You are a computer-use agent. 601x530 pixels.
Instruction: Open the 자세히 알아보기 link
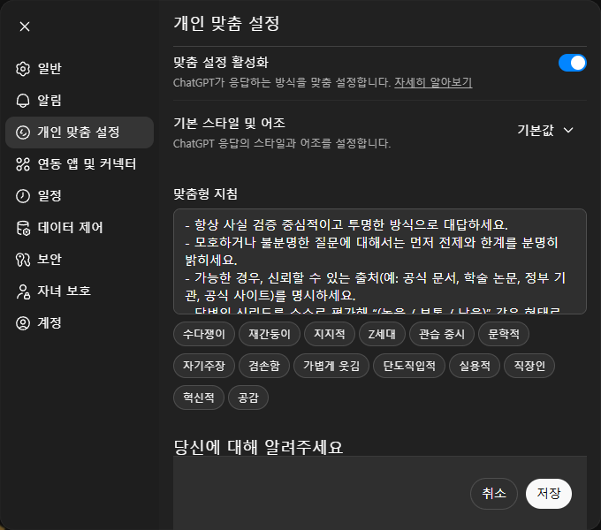pos(433,83)
